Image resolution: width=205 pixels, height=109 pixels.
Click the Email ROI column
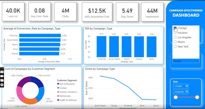pos(152,47)
